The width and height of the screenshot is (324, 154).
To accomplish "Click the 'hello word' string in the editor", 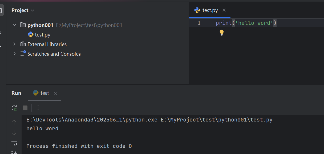I will [254, 23].
